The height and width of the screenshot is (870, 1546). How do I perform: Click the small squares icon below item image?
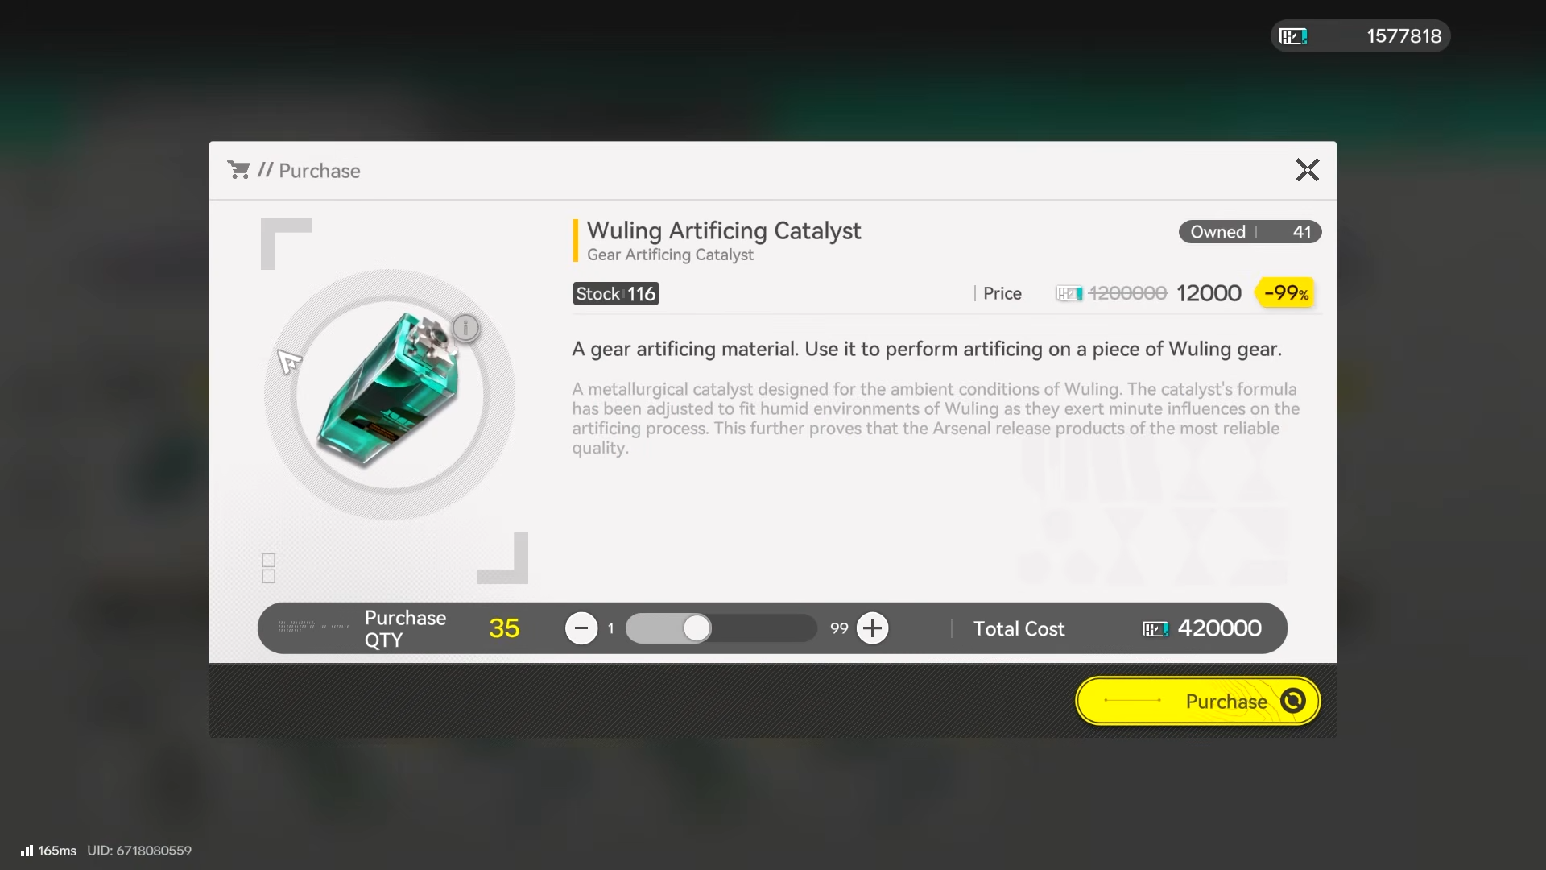tap(269, 568)
